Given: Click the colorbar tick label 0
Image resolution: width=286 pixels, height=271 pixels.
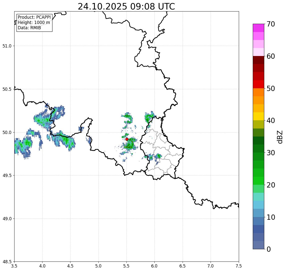Looking at the screenshot, I should 269,249.
